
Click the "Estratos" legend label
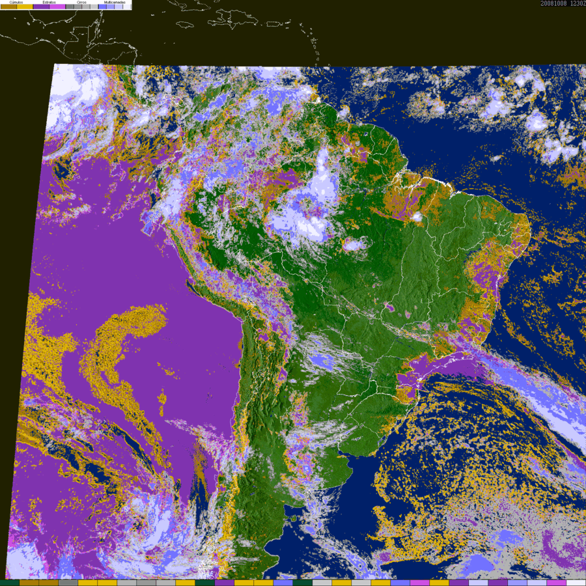tap(49, 2)
